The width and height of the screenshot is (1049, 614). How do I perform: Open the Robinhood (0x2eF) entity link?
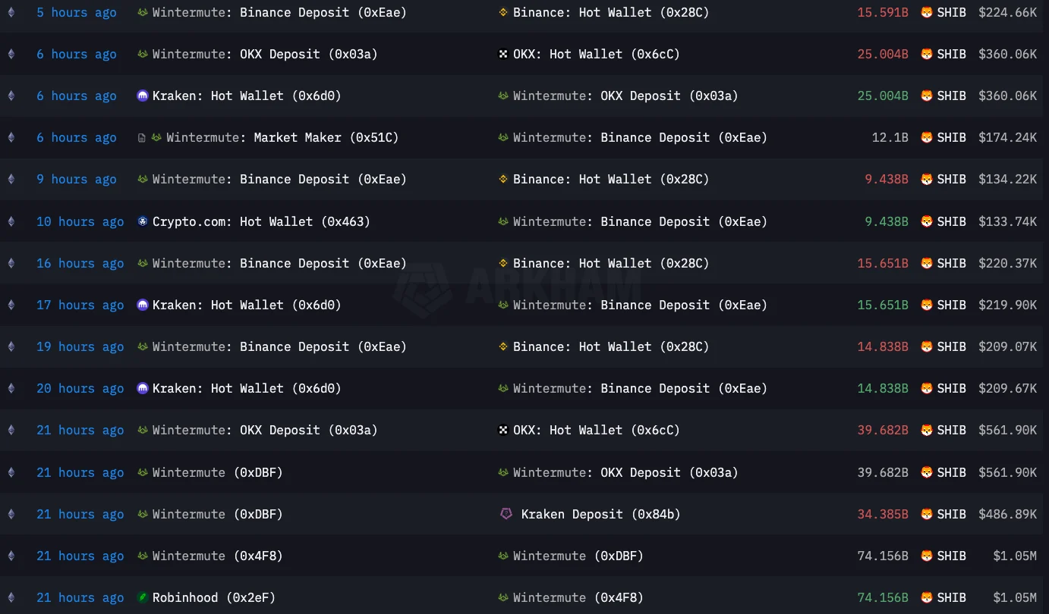(x=213, y=597)
